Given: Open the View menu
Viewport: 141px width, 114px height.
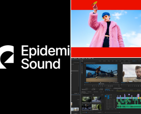Looking at the screenshot, I should (86, 58).
